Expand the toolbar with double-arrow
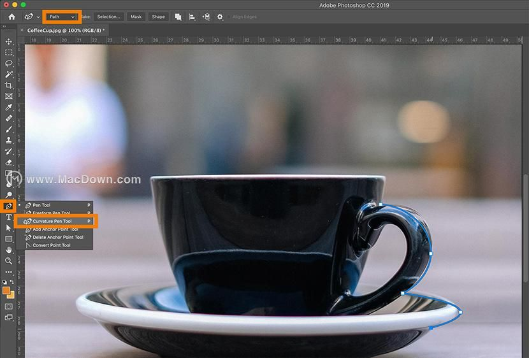 4,26
